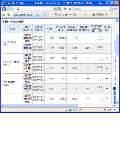Expand the address bar history dropdown
Viewport: 120px width, 141px height.
coord(54,9)
